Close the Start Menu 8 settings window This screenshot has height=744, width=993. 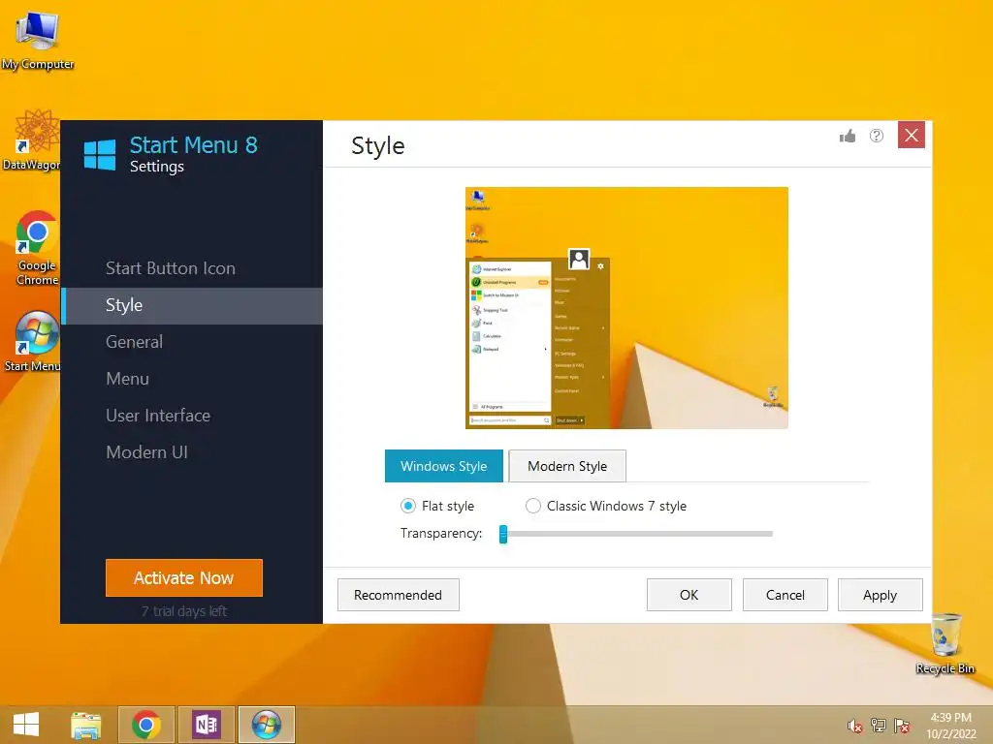coord(912,135)
